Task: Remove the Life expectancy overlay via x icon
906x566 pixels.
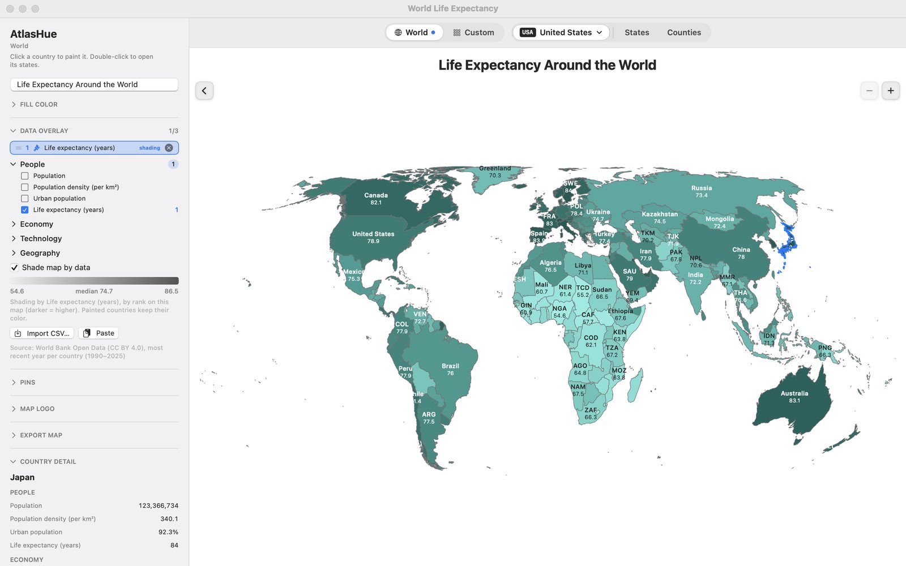Action: (169, 148)
